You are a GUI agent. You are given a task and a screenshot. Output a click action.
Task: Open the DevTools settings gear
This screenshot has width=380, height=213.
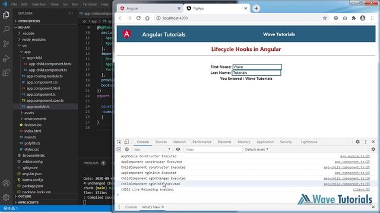pos(357,142)
